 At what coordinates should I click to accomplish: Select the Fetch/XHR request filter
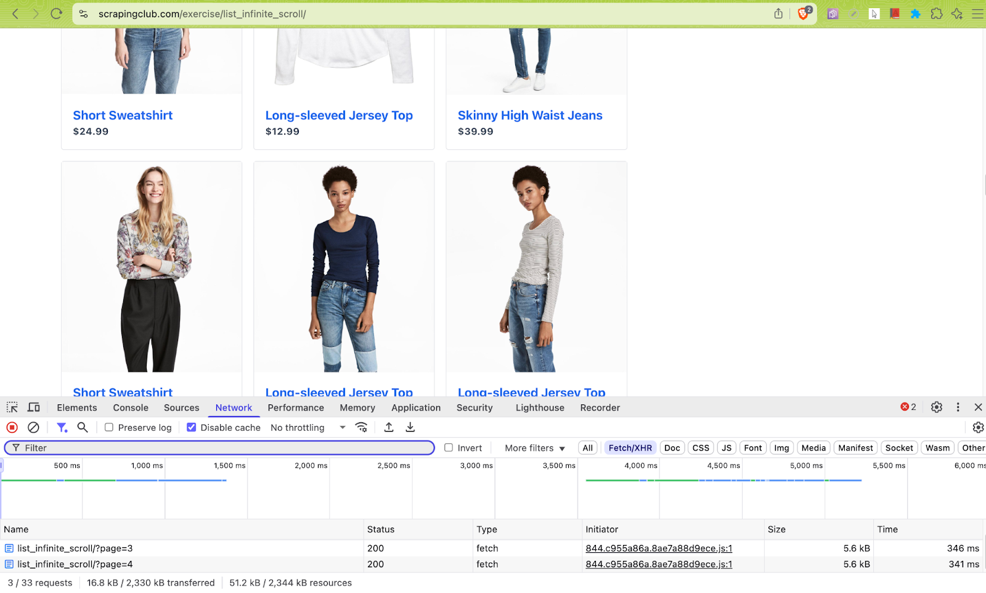(x=629, y=448)
